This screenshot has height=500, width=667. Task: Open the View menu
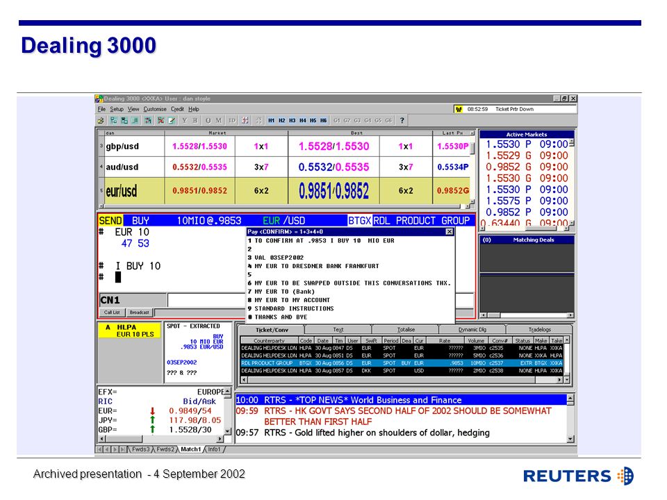coord(133,109)
